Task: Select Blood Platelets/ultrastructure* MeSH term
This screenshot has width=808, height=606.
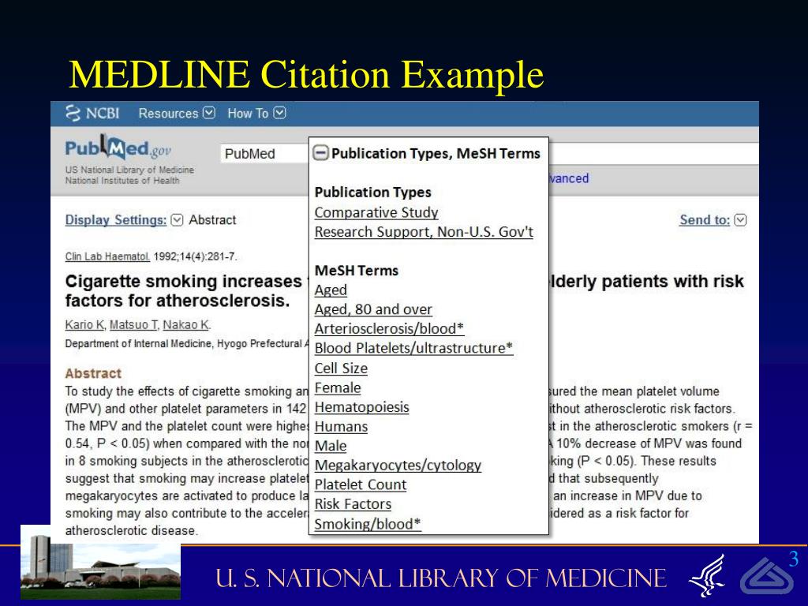Action: (x=413, y=348)
